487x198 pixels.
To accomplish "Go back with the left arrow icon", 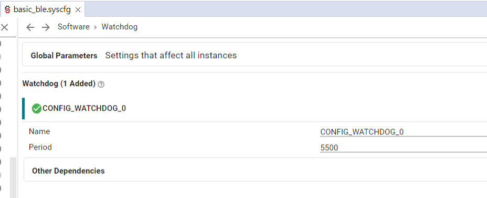I will [30, 27].
